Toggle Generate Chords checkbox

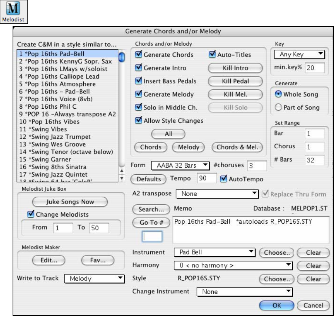(x=138, y=55)
